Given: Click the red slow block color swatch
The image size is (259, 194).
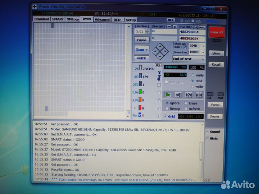Looking at the screenshot, I should pos(140,107).
